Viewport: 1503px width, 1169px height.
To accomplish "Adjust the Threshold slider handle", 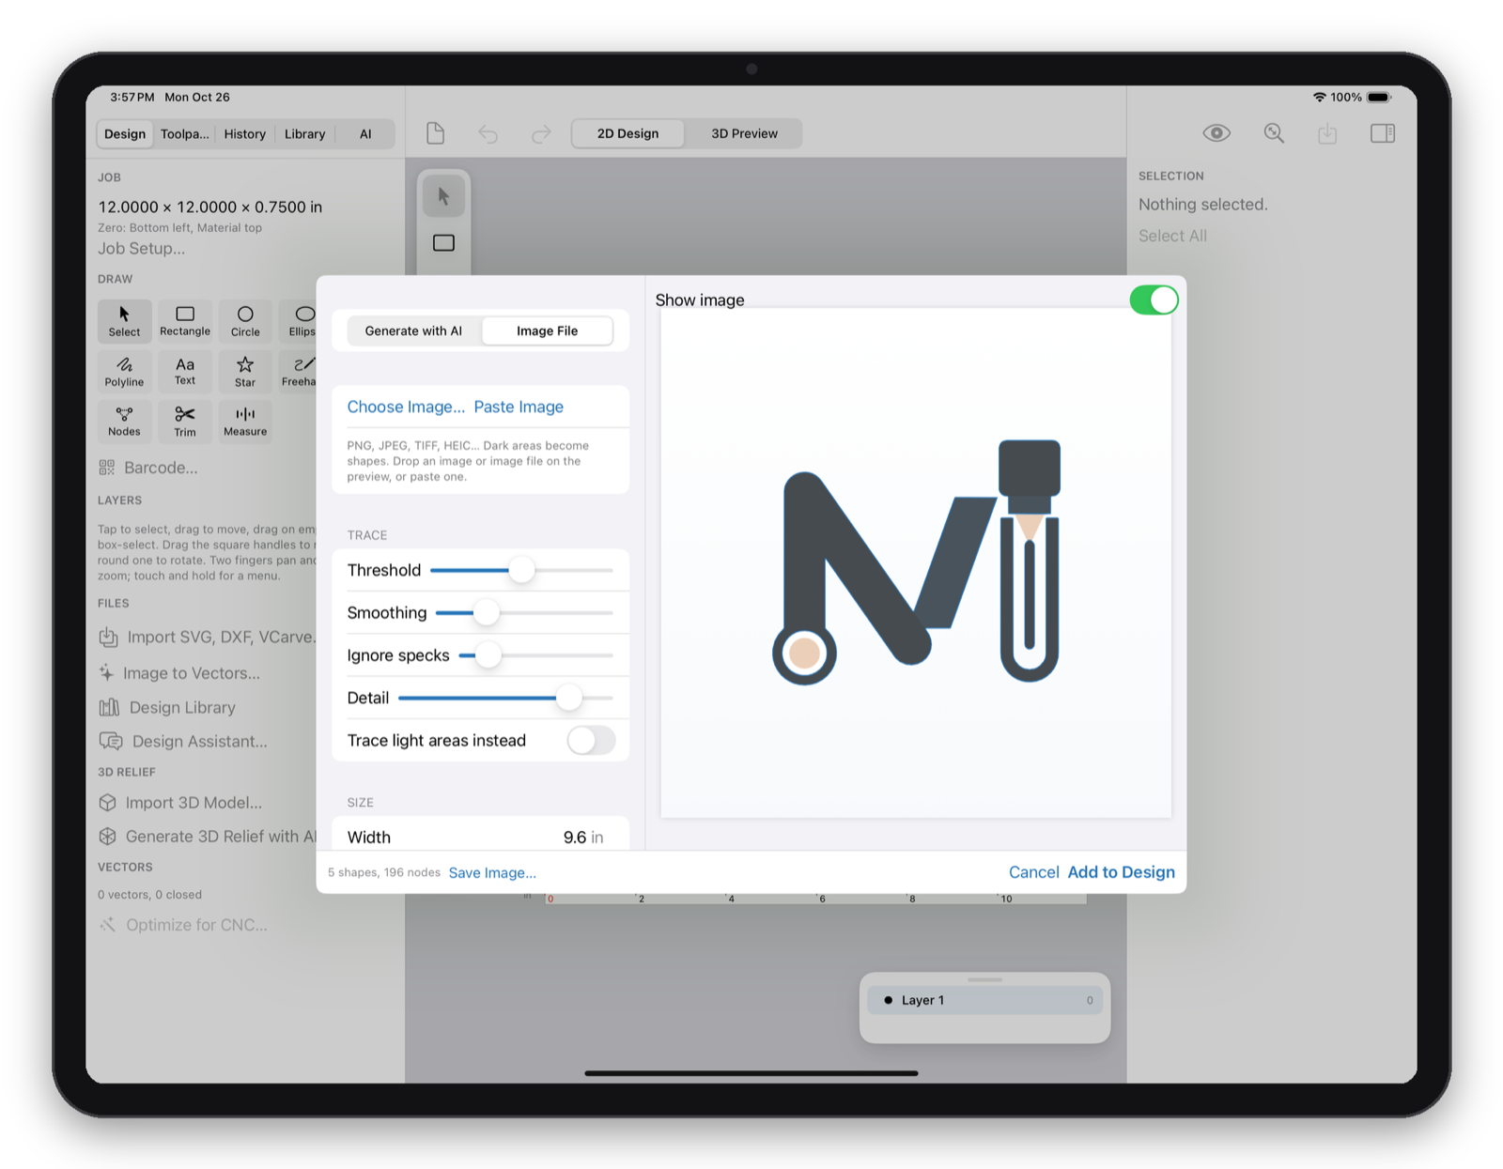I will [x=521, y=570].
